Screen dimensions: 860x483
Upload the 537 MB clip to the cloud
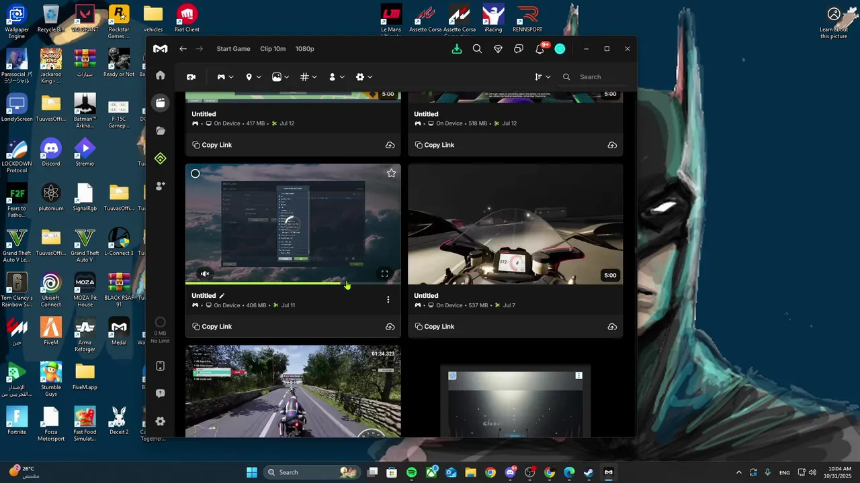pos(612,327)
